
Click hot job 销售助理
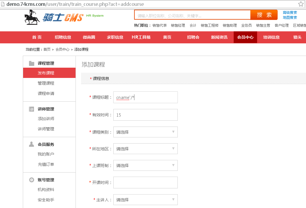pyautogui.click(x=230, y=25)
